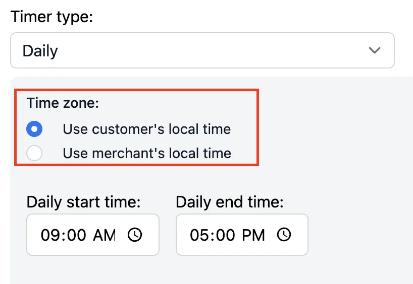Image resolution: width=413 pixels, height=284 pixels.
Task: Click the "Daily start time:" label
Action: pyautogui.click(x=83, y=202)
